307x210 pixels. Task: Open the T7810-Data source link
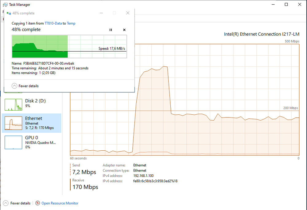pyautogui.click(x=53, y=23)
